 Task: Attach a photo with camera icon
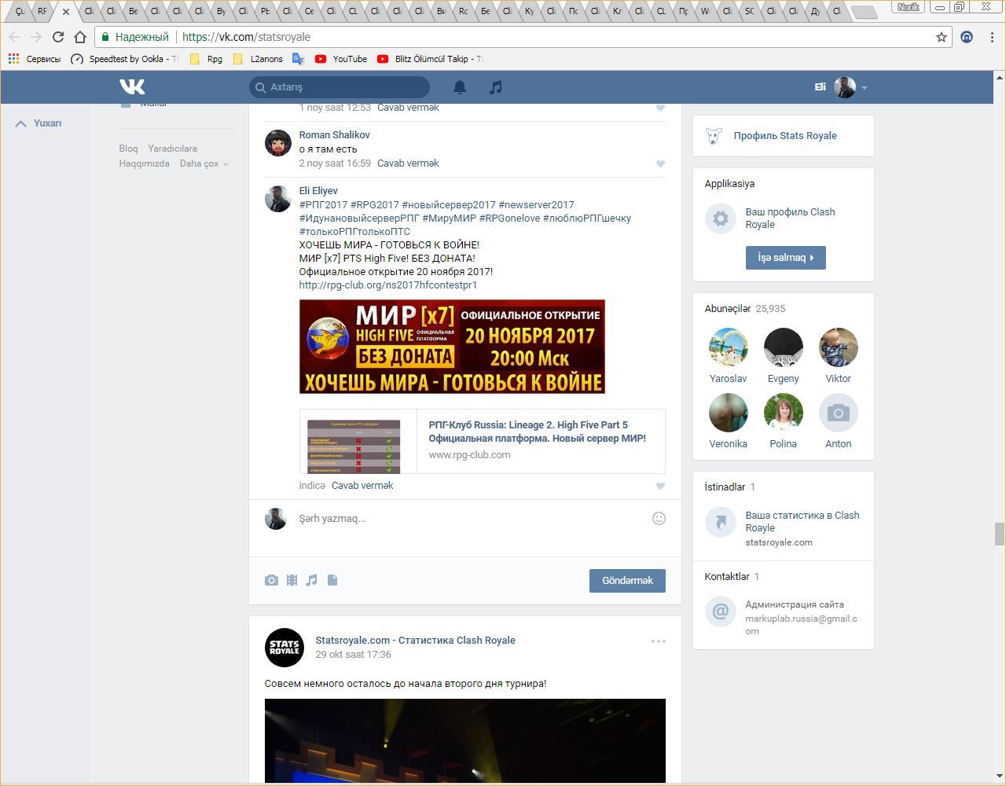[x=271, y=580]
